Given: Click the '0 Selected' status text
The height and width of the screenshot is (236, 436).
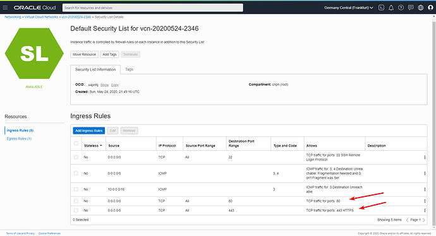Looking at the screenshot, I should point(81,220).
